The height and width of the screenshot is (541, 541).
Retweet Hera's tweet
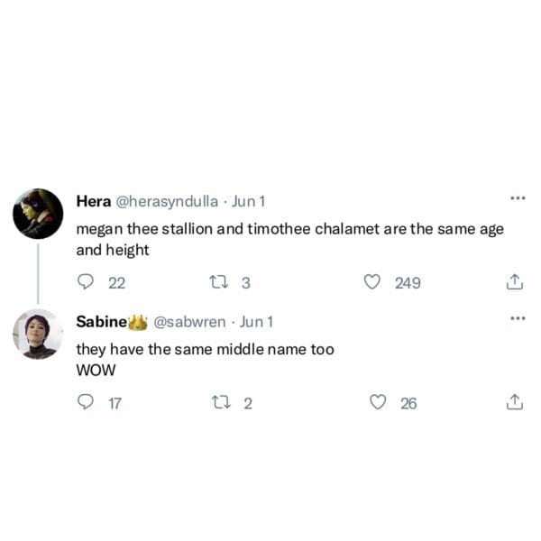(x=216, y=282)
